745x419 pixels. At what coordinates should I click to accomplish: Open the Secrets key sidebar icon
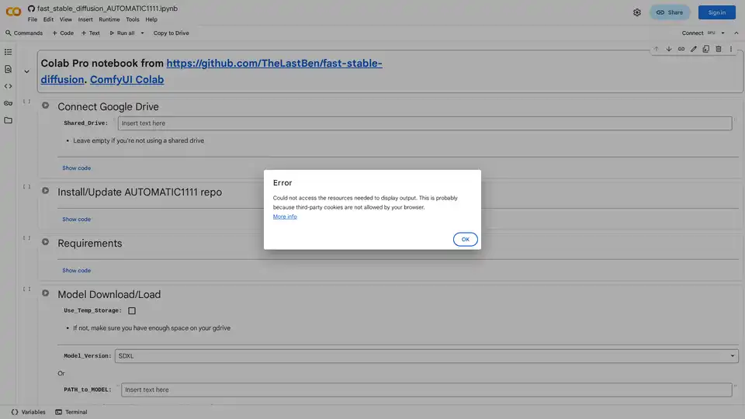(x=9, y=103)
